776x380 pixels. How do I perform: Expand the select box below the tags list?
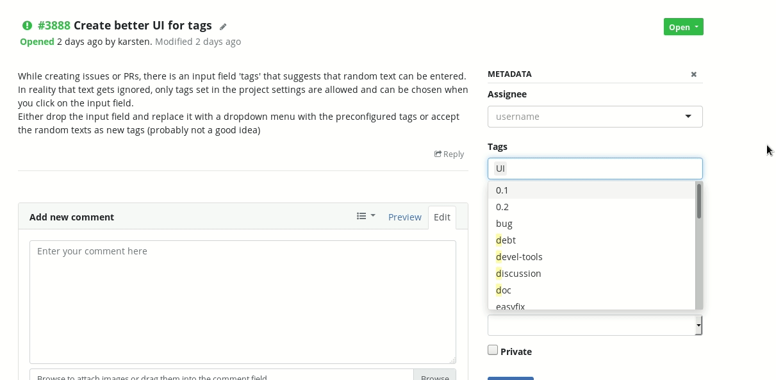click(x=595, y=325)
